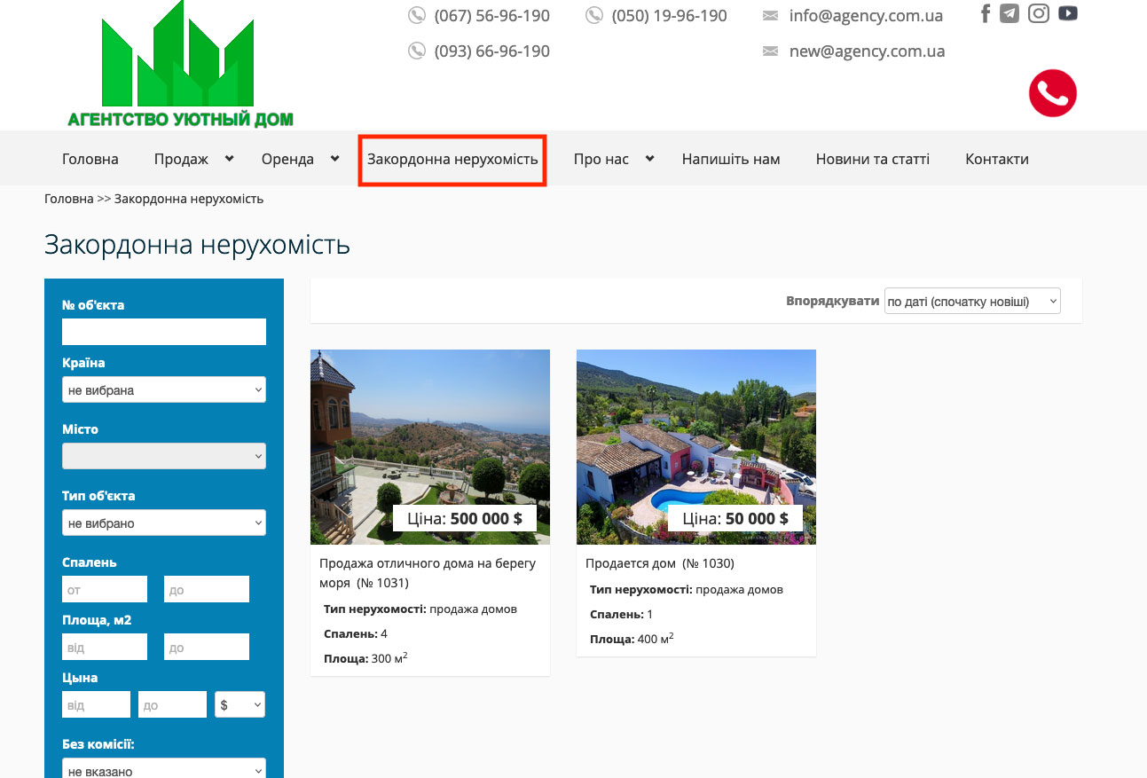Click the 'Площа: 300 м²' text

(x=365, y=658)
